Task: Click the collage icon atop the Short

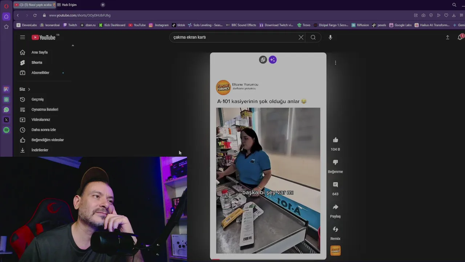Action: 263,60
